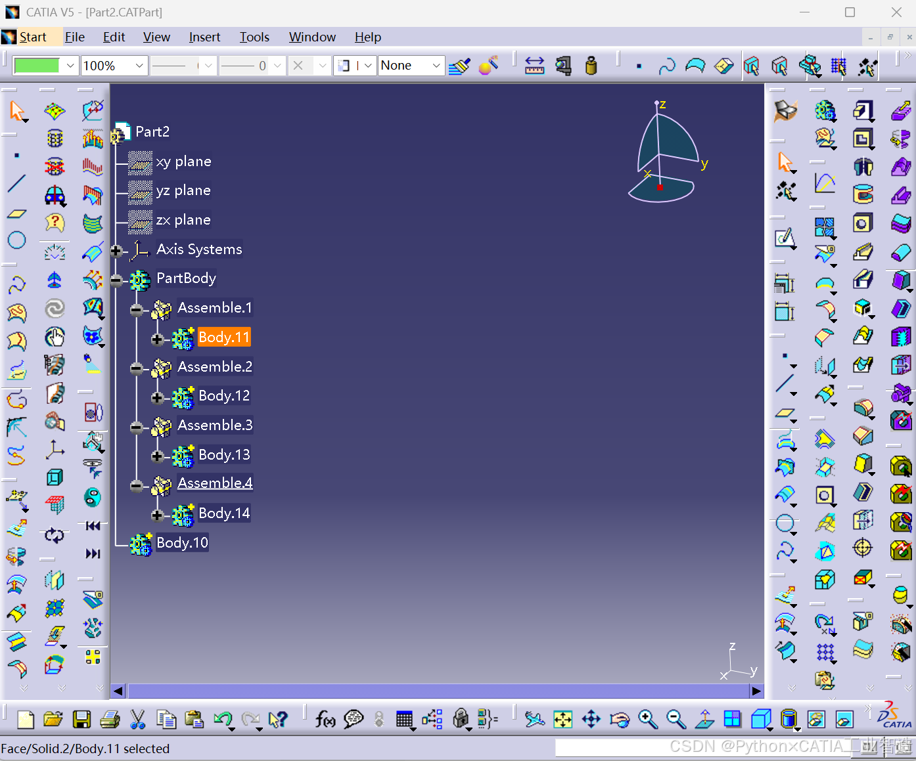This screenshot has height=761, width=916.
Task: Open the Help menu
Action: coord(368,37)
